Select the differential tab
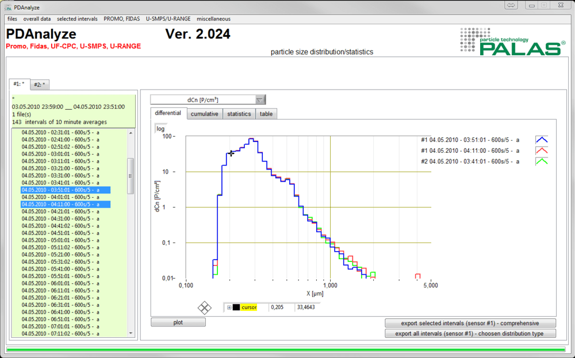Screen dimensions: 575x358 tap(168, 113)
